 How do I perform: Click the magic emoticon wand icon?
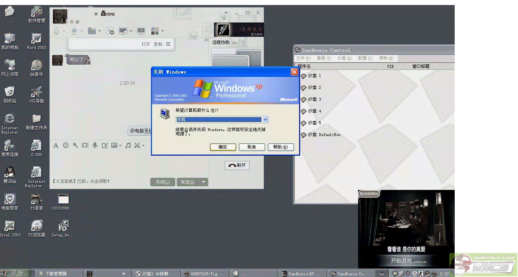point(75,145)
